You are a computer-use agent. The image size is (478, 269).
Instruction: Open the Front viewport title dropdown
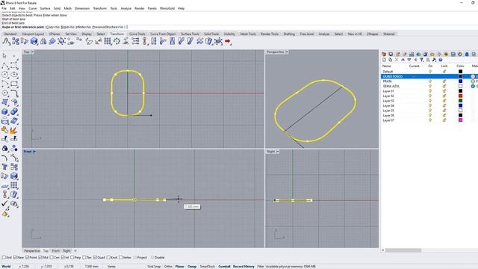click(34, 151)
